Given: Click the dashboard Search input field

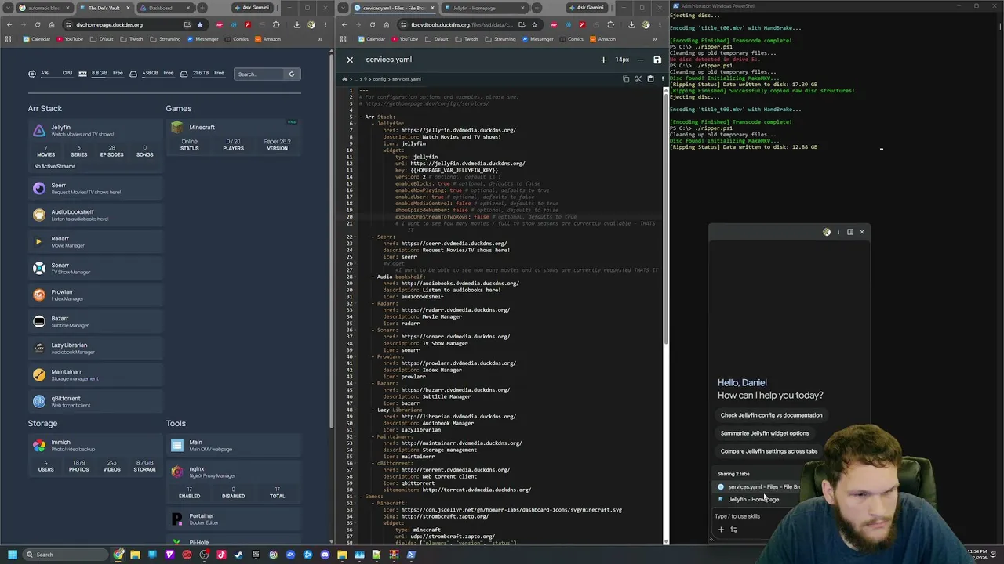Looking at the screenshot, I should pyautogui.click(x=259, y=74).
